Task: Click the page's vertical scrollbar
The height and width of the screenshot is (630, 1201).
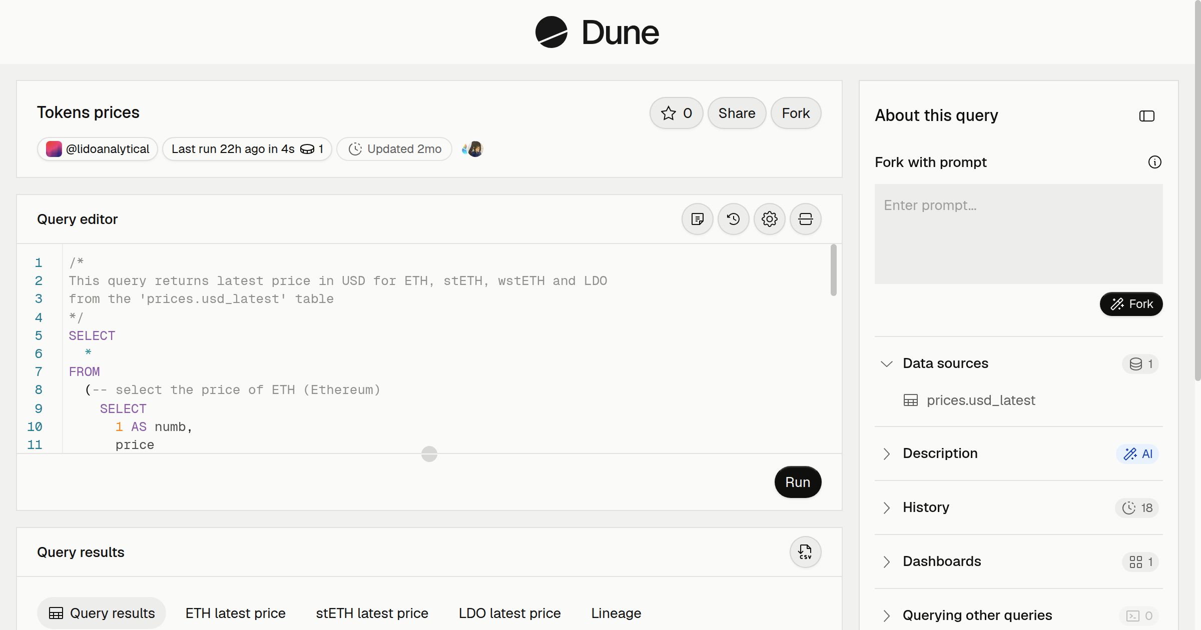Action: [x=1197, y=190]
